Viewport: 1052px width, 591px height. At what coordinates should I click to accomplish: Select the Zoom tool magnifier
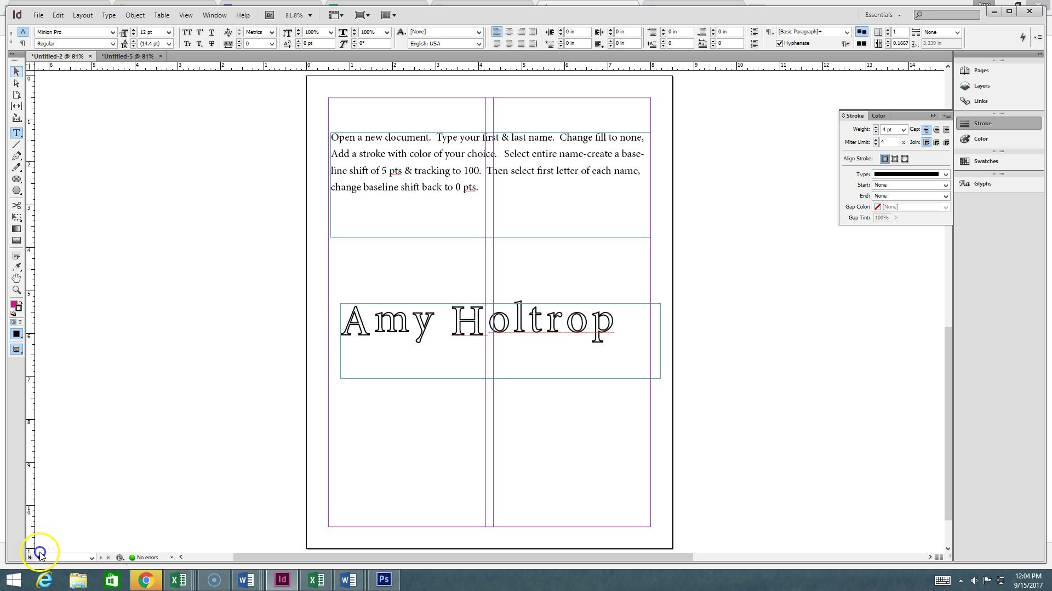16,290
